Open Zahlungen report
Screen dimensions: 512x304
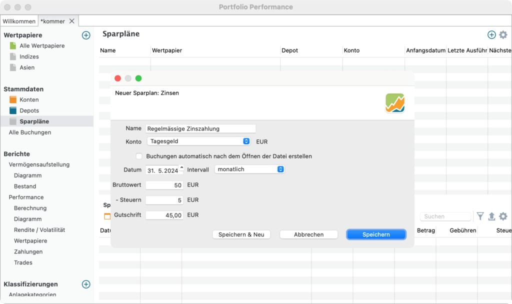tap(28, 251)
